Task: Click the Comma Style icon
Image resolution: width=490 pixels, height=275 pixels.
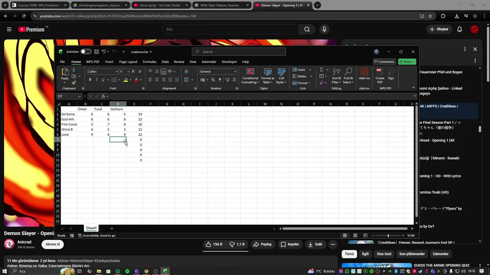Action: coord(219,79)
